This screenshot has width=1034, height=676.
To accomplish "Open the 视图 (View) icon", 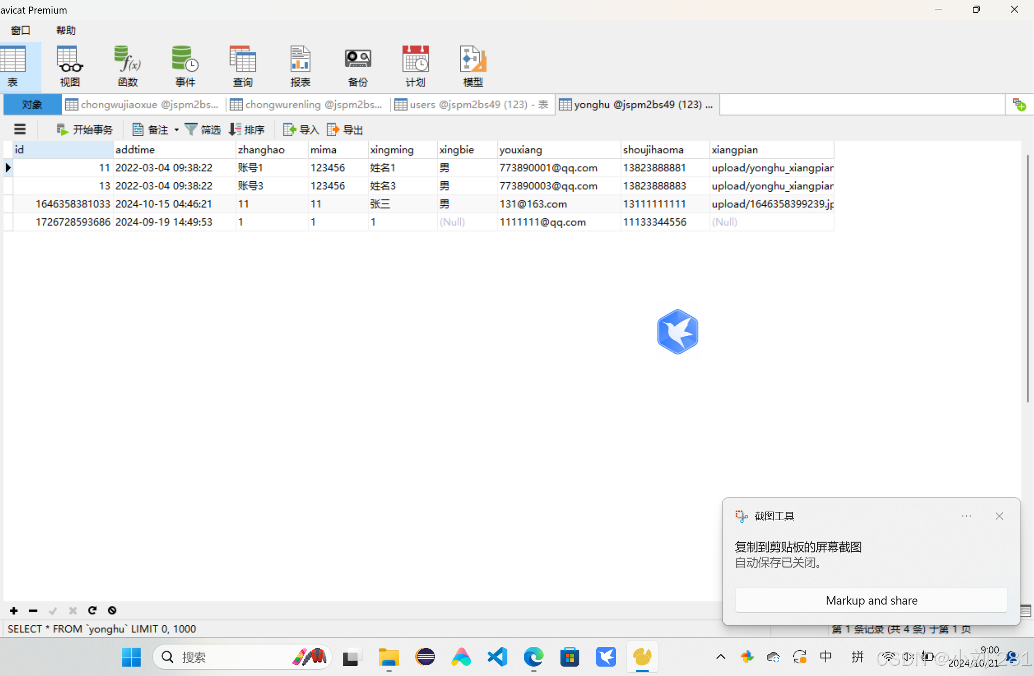I will pyautogui.click(x=70, y=66).
